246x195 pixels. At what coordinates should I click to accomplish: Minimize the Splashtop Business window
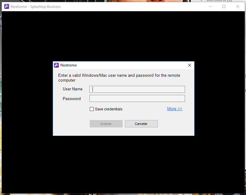210,6
